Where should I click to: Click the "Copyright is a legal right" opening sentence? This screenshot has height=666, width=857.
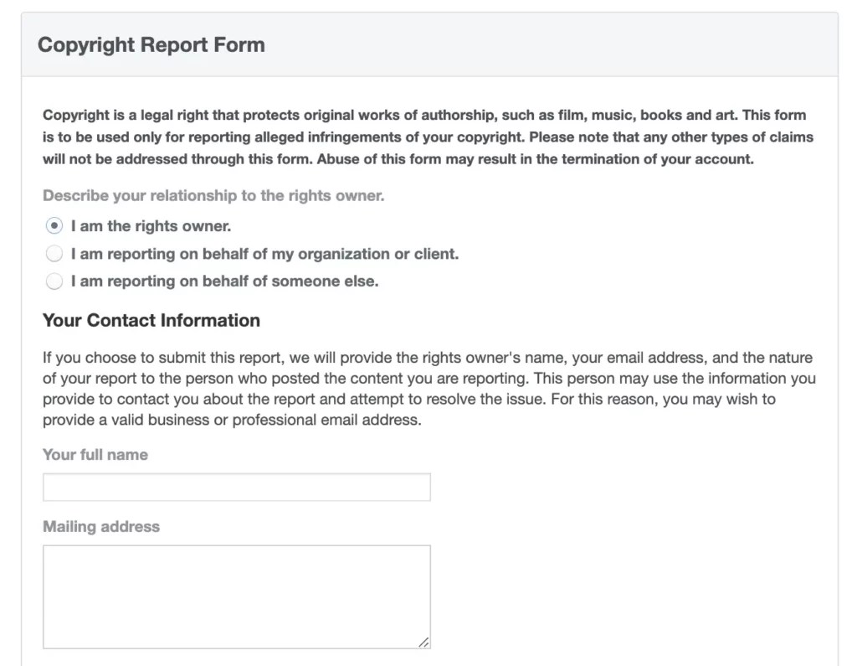tap(335, 115)
